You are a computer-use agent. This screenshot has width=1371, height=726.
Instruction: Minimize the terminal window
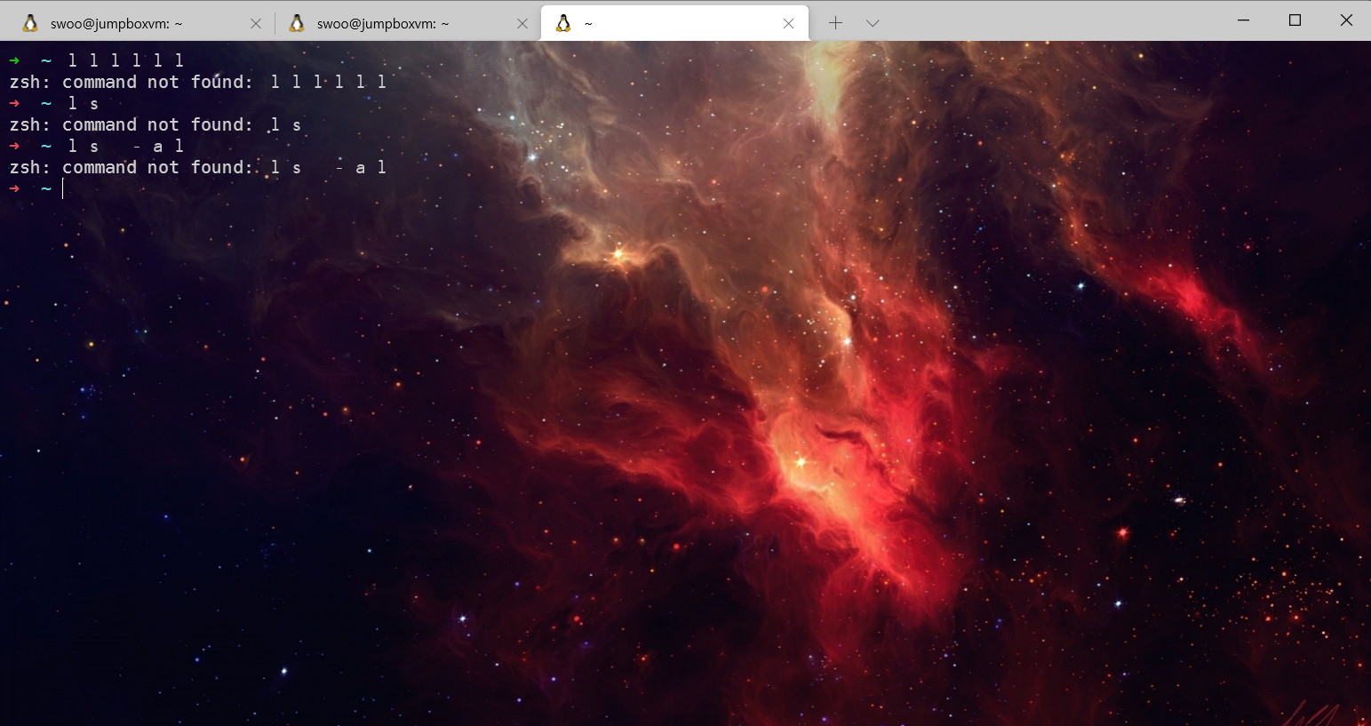pyautogui.click(x=1244, y=20)
